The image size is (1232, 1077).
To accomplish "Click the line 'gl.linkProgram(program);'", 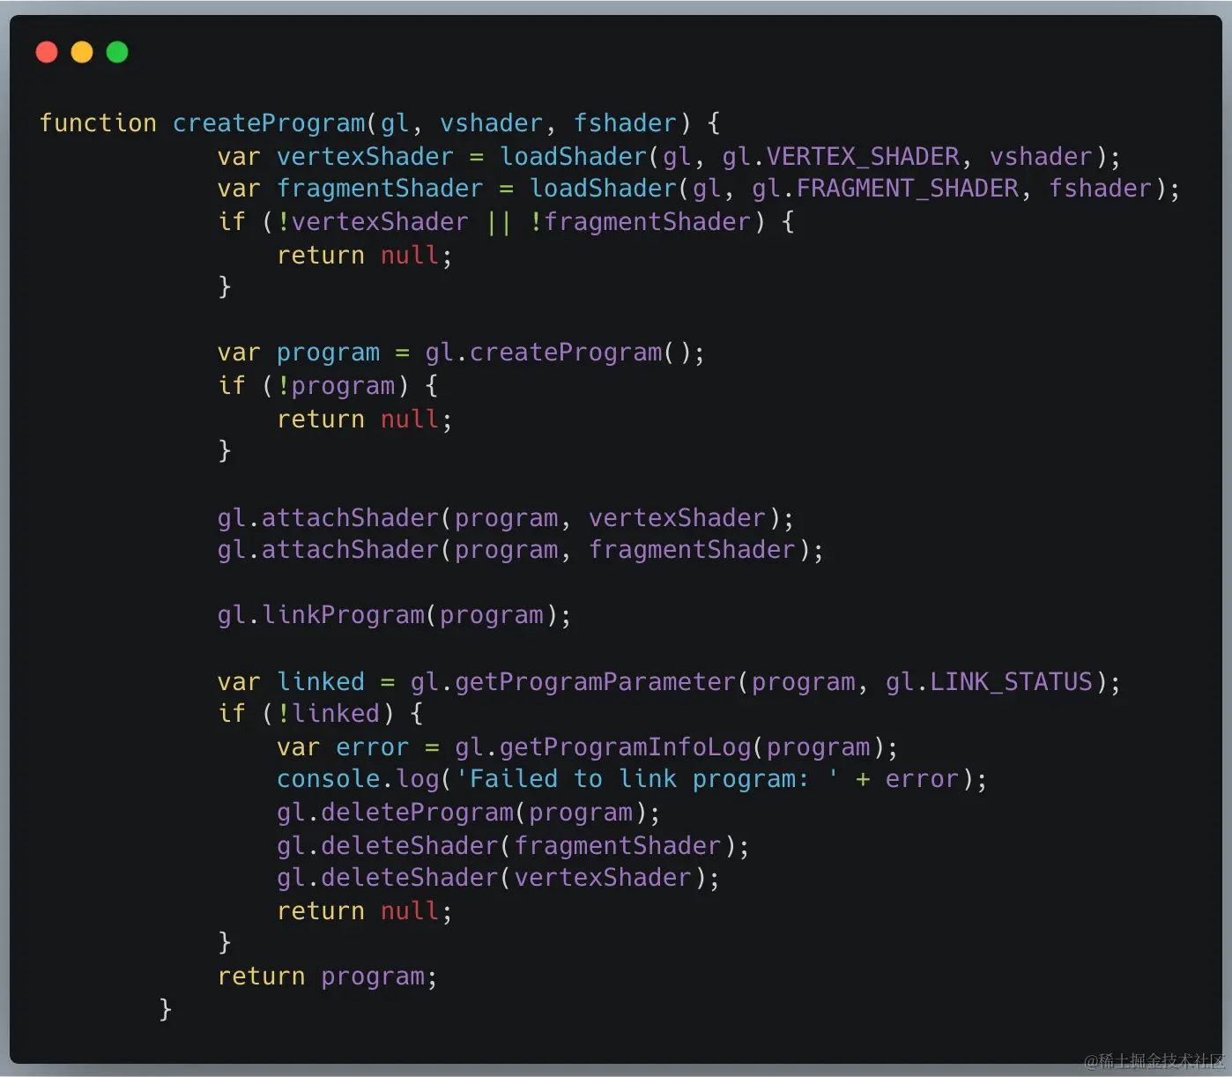I will click(x=395, y=615).
